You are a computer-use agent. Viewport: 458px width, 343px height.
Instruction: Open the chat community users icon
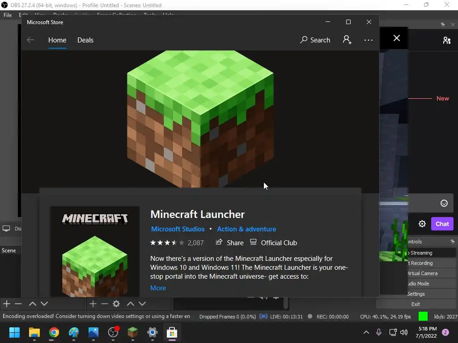[447, 40]
